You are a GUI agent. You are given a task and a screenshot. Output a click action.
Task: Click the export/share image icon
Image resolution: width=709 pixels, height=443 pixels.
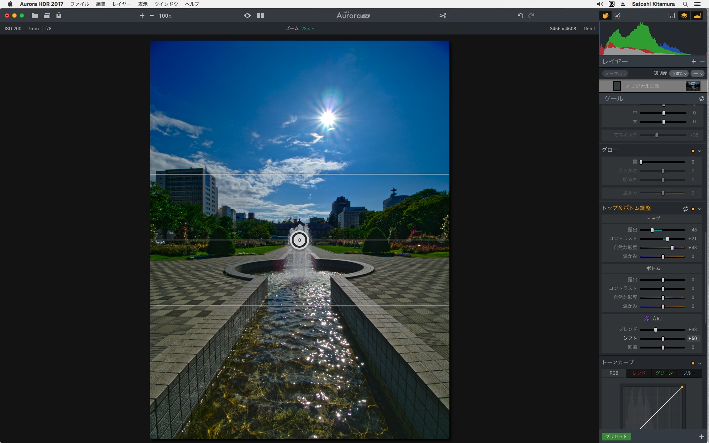[x=59, y=16]
